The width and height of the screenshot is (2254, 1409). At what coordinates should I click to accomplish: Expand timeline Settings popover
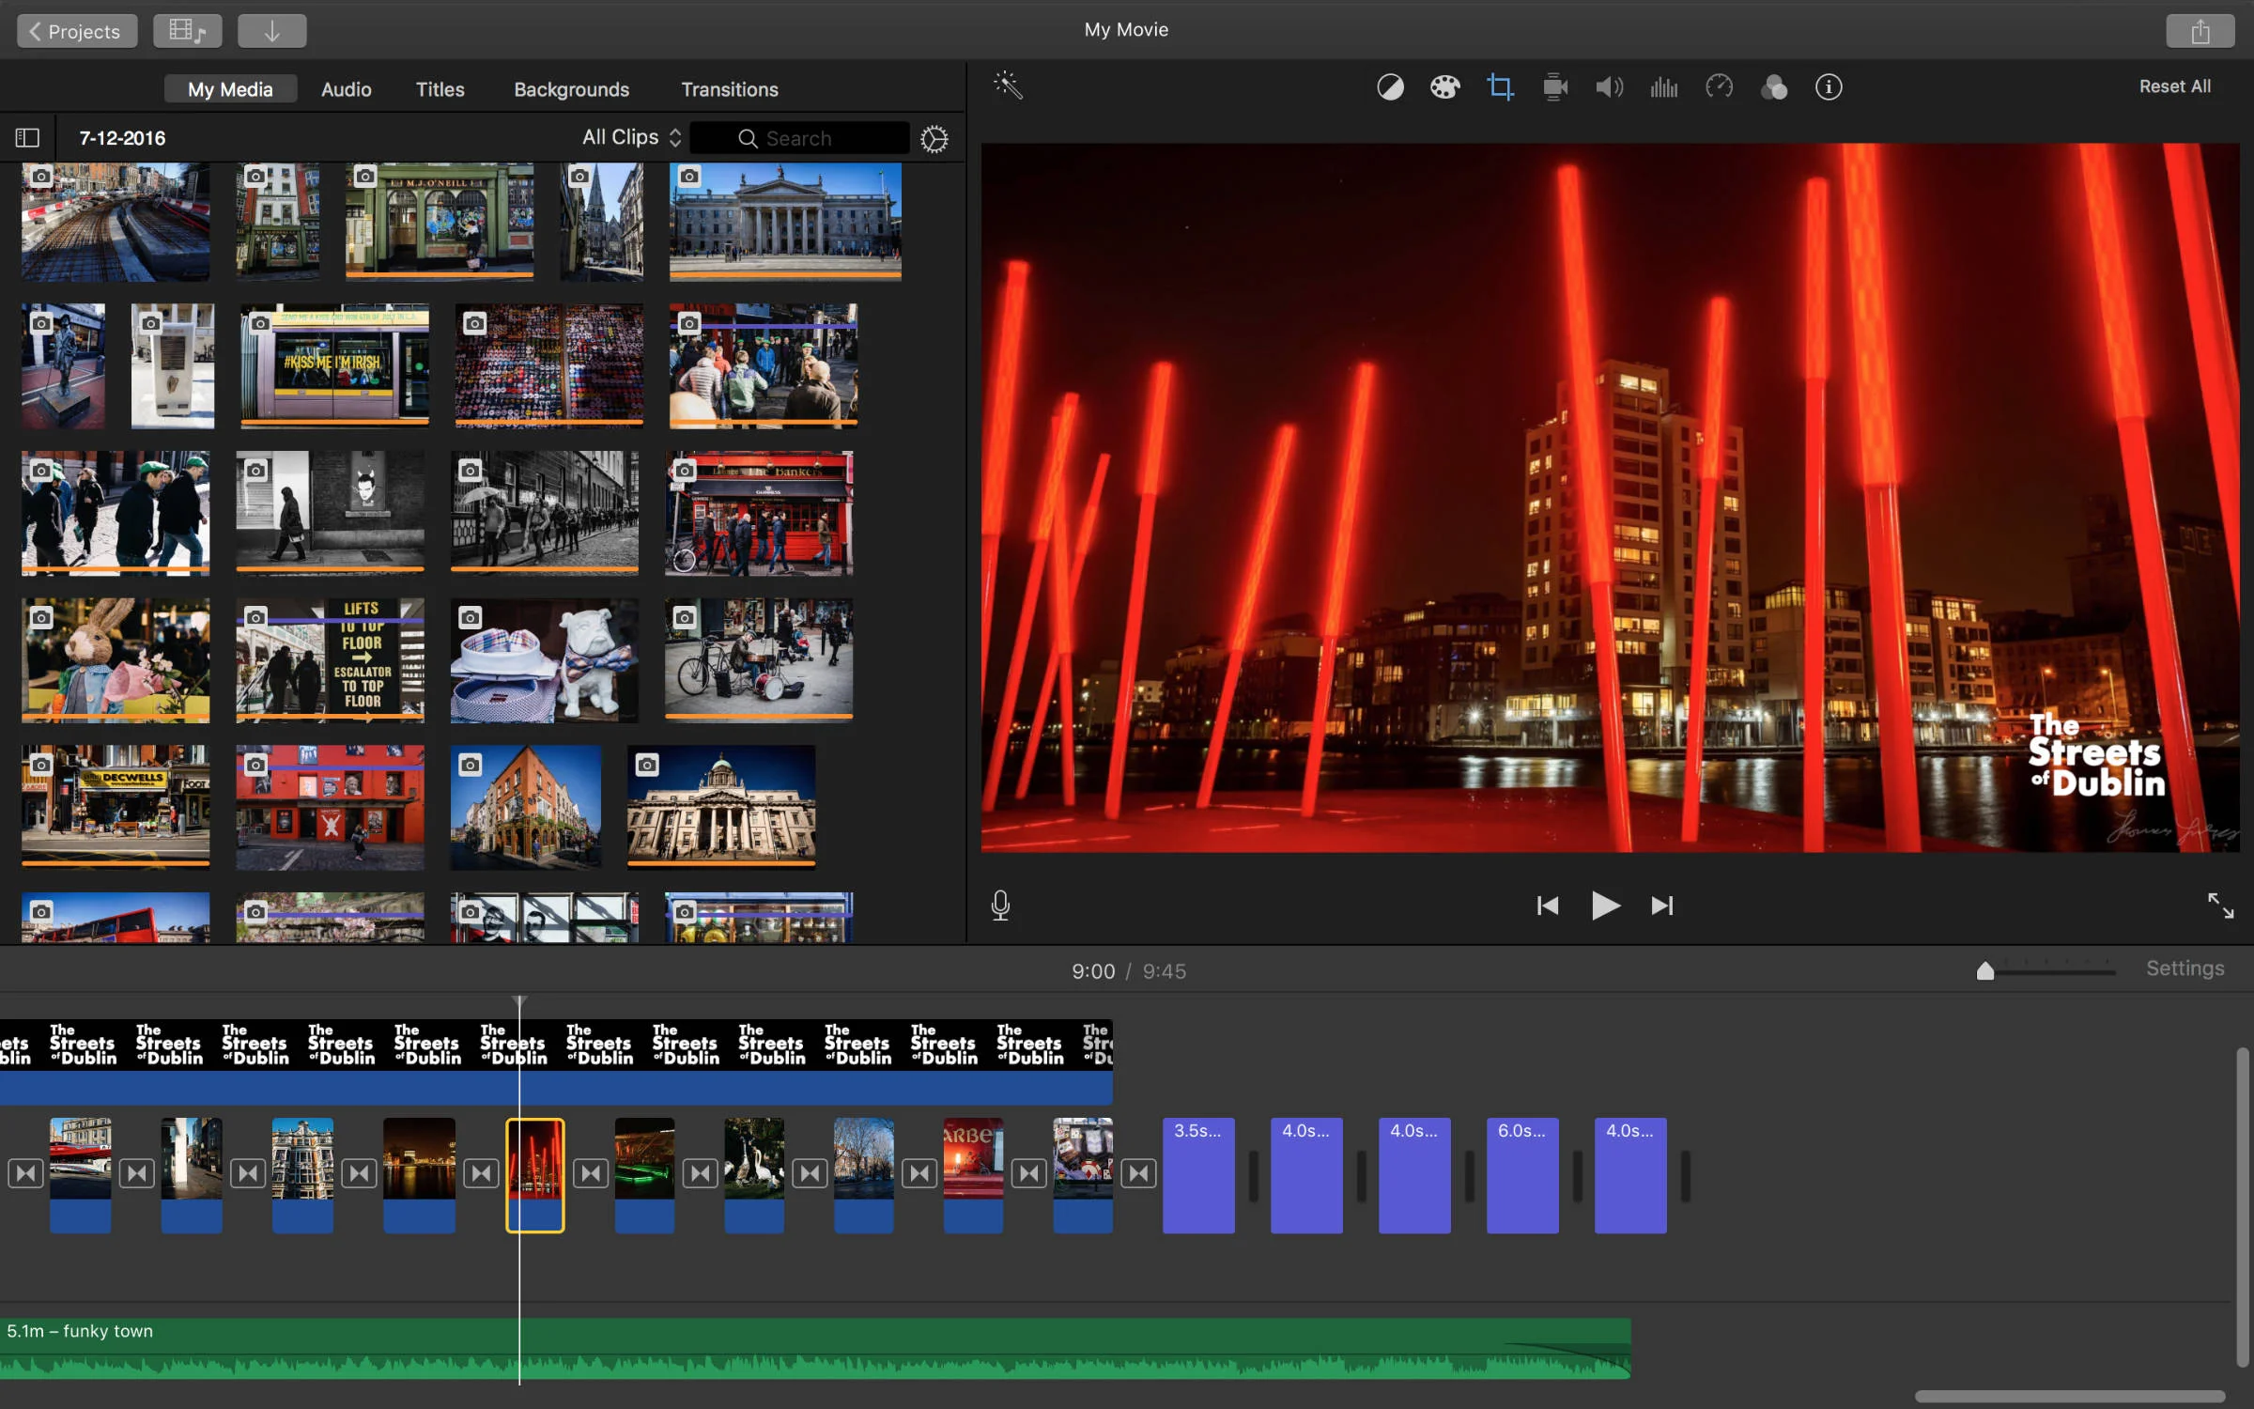click(x=2185, y=968)
